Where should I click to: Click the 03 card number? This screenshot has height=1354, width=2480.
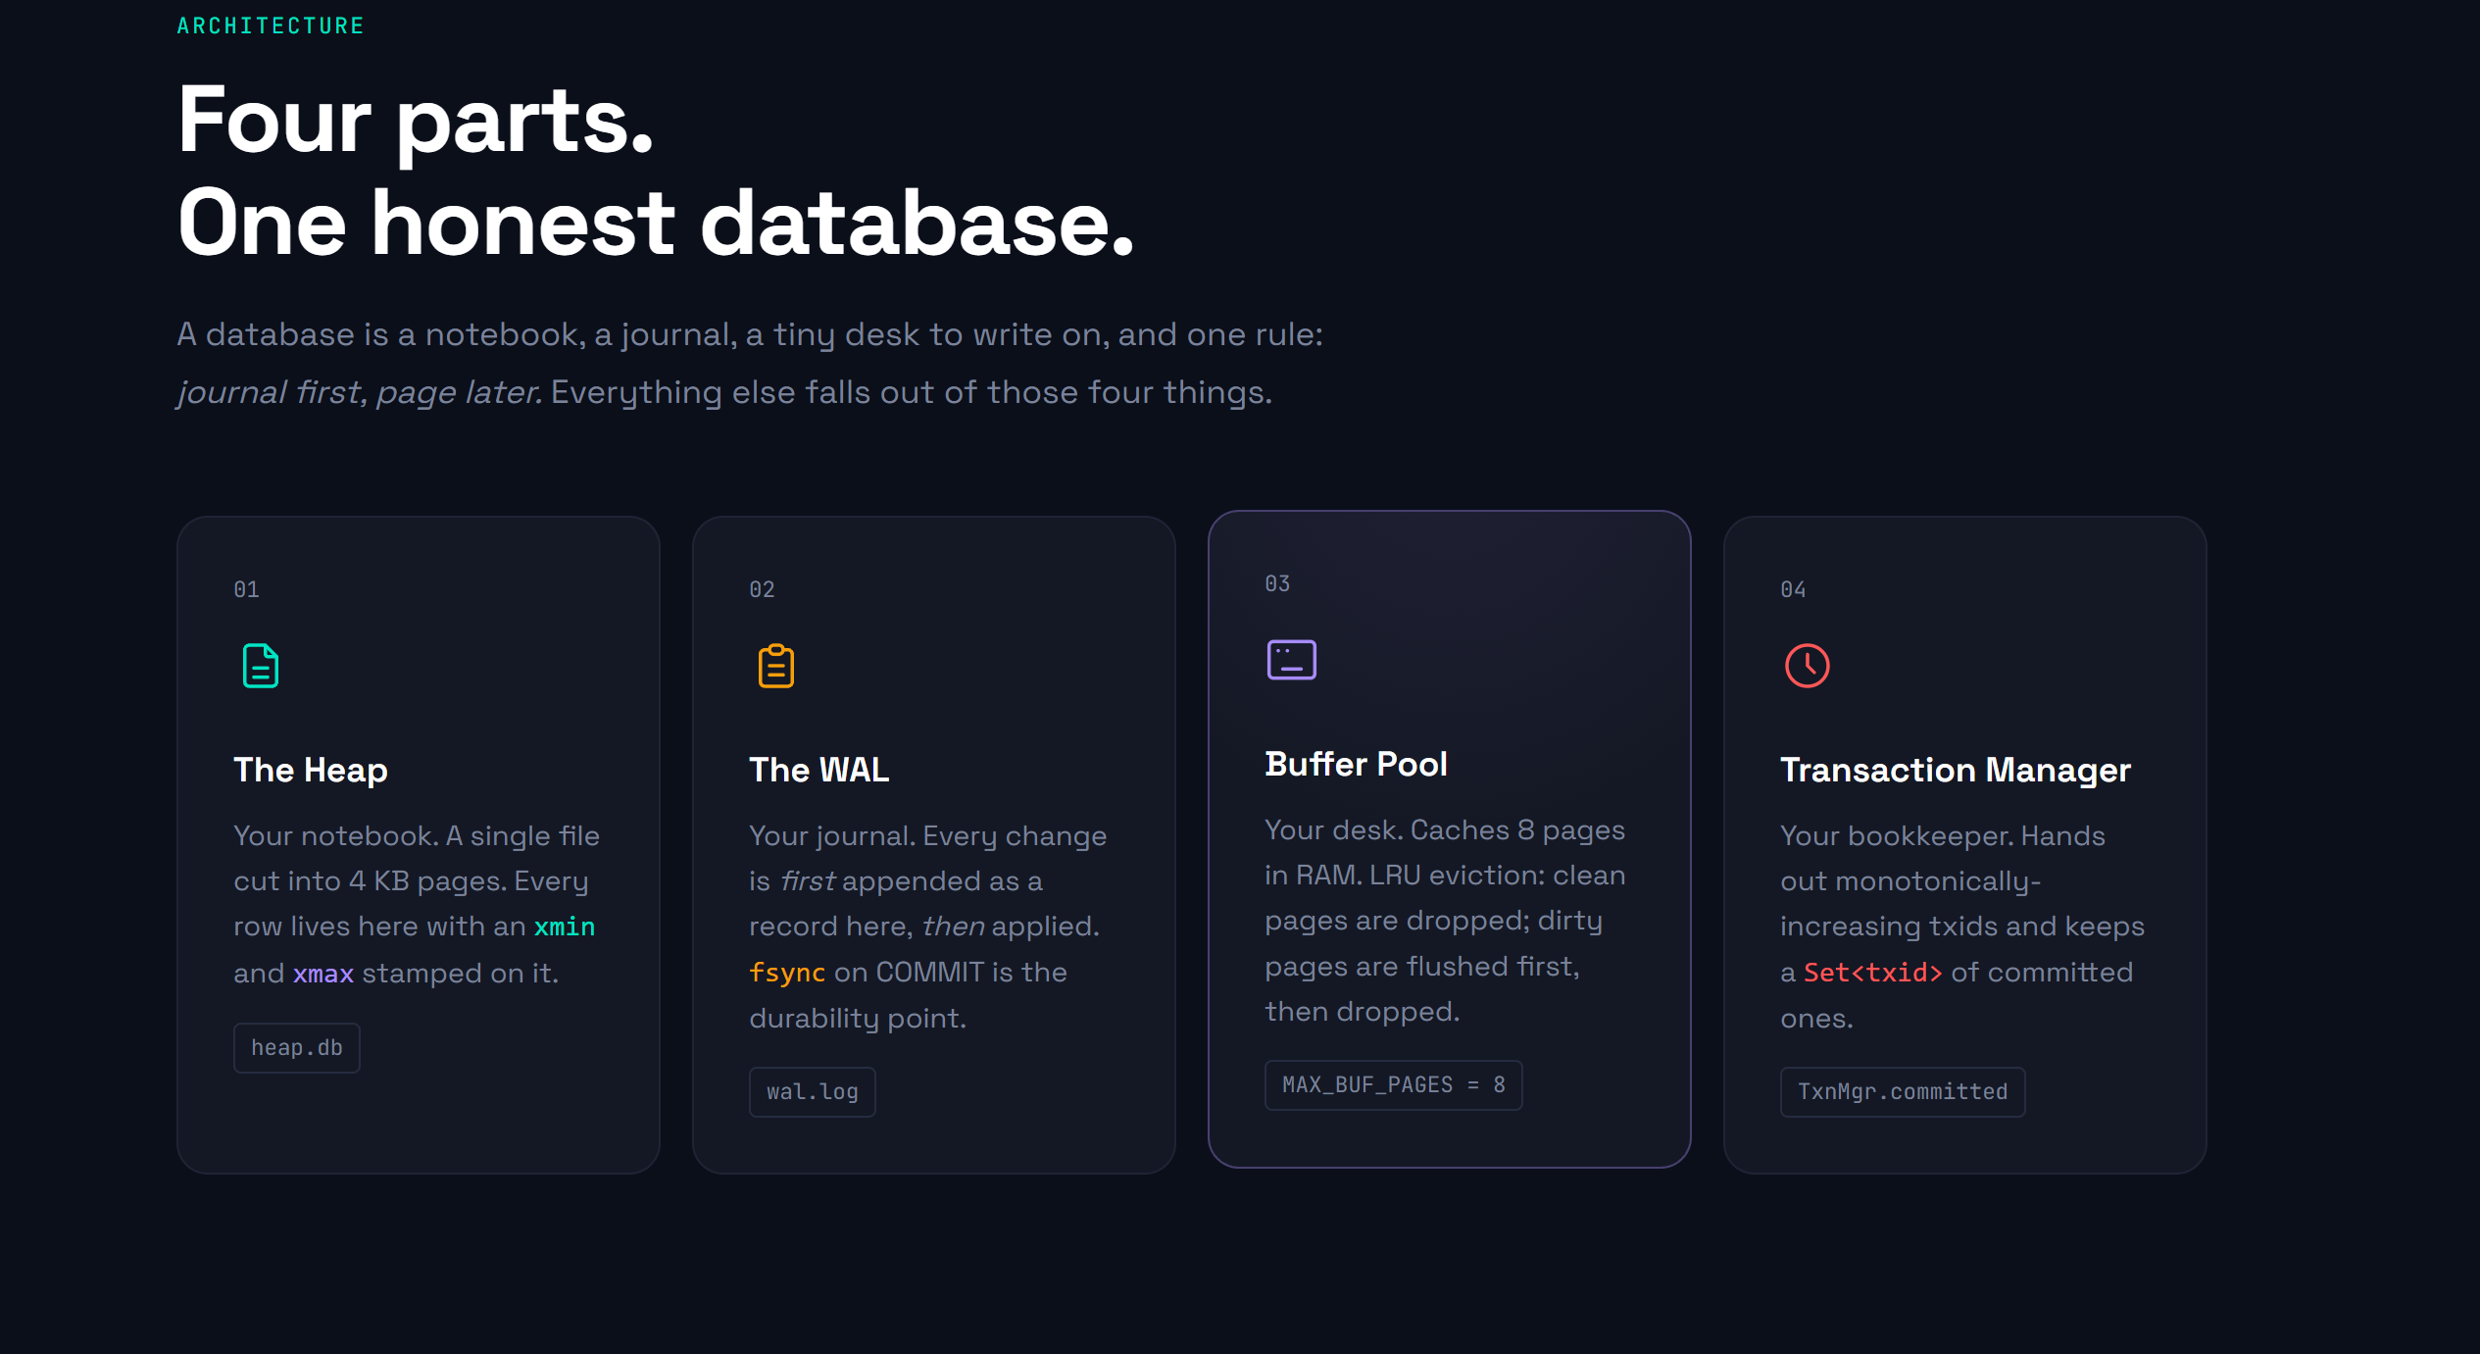(x=1278, y=584)
